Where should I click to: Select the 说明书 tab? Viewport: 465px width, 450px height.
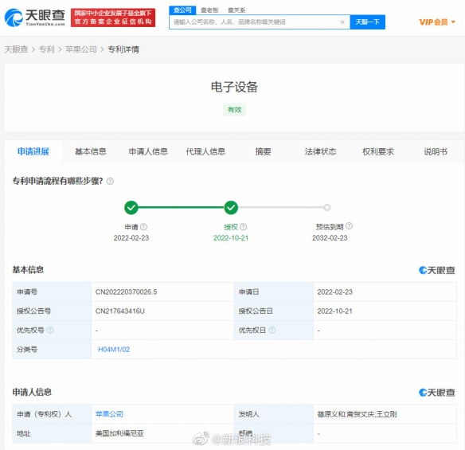pos(436,151)
